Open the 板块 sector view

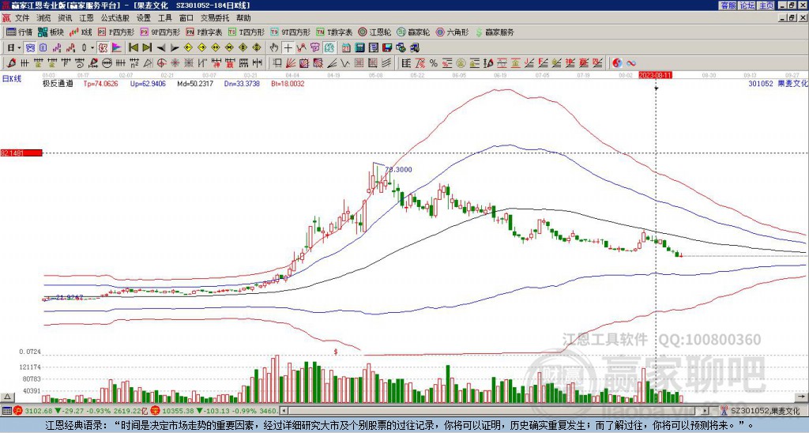click(51, 32)
